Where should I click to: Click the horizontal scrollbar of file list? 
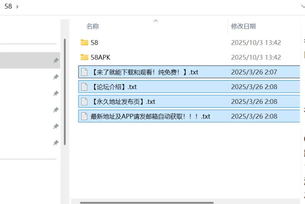[147, 202]
